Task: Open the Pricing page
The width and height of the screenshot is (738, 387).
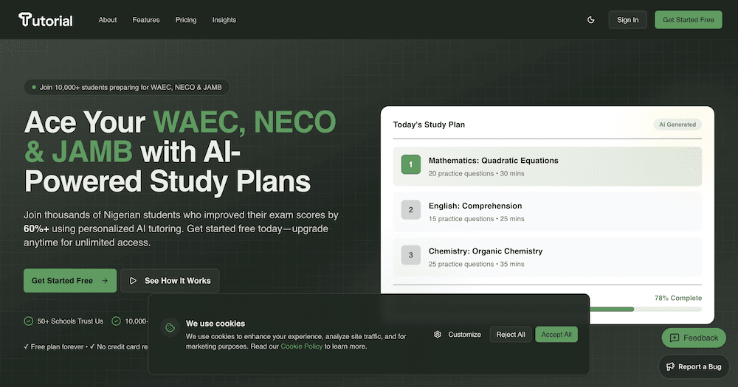Action: pyautogui.click(x=186, y=20)
